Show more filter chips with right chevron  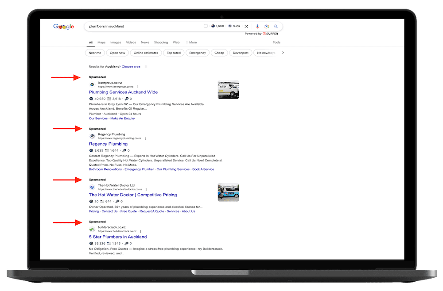283,53
